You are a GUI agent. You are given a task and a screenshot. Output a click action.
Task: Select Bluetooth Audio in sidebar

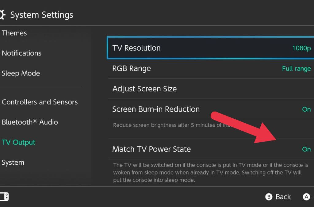pos(30,122)
